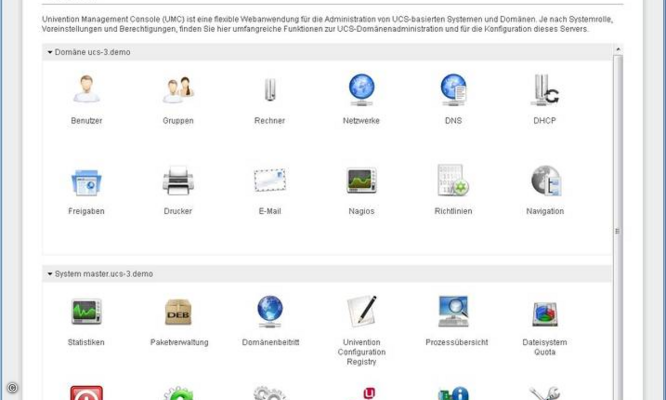Open the Freigaben shares icon
This screenshot has height=400, width=666.
[87, 182]
